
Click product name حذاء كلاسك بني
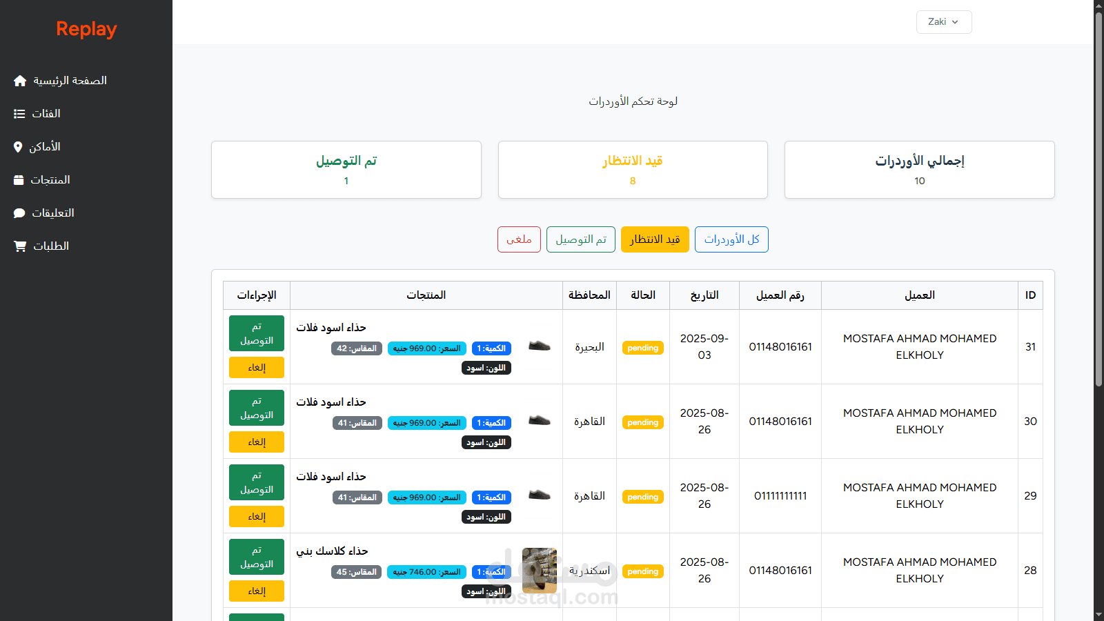coord(332,551)
